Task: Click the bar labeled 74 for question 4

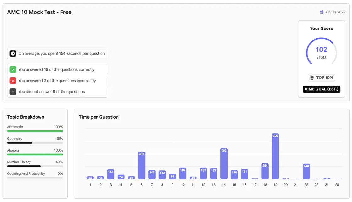Action: pyautogui.click(x=121, y=177)
